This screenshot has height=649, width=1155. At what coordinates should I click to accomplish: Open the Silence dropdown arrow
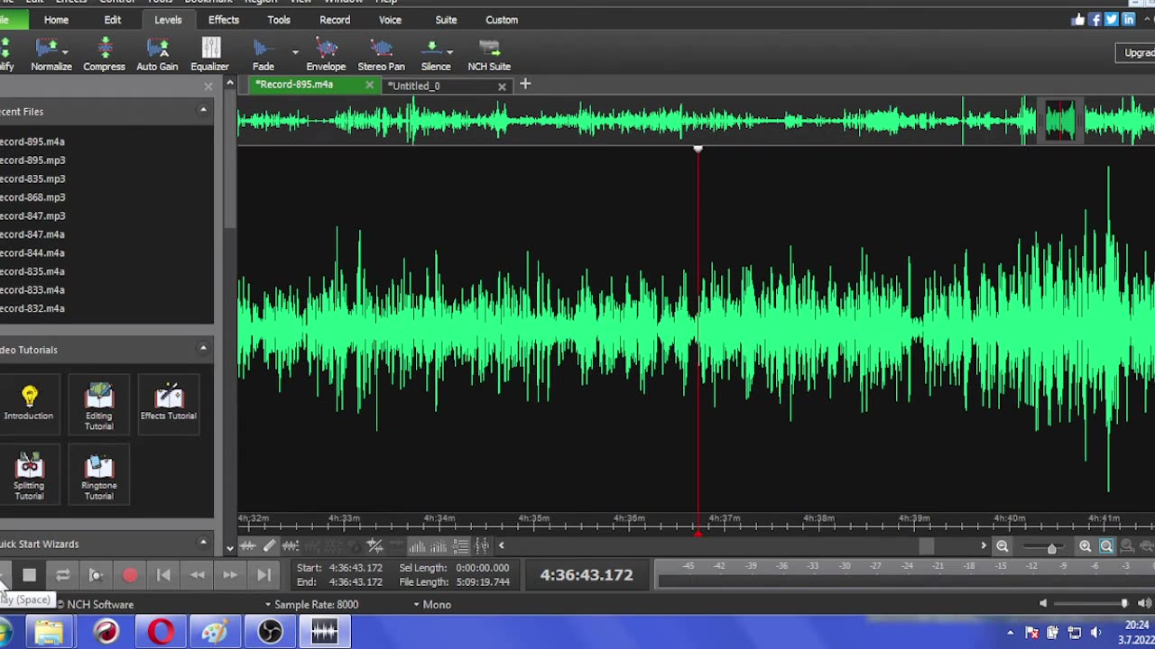449,52
